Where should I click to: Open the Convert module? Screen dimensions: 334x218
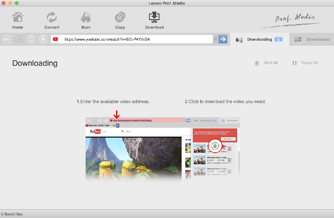pos(52,20)
